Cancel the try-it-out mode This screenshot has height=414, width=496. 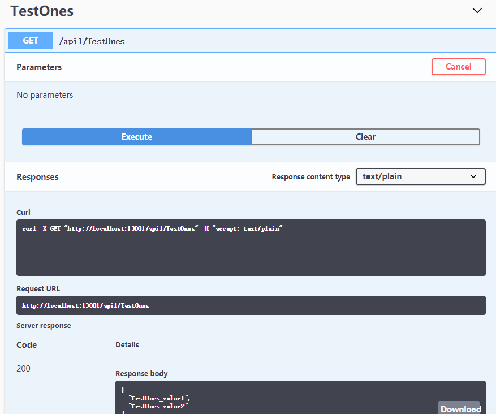pyautogui.click(x=458, y=67)
